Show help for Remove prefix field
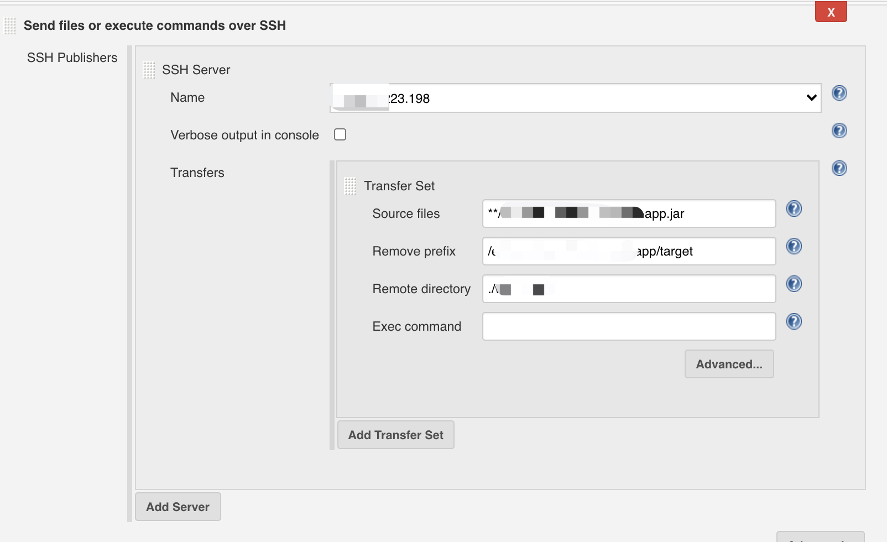 (794, 246)
